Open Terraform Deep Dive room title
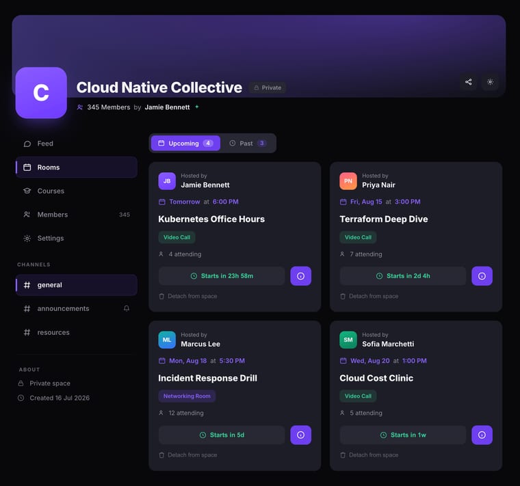 (x=384, y=219)
